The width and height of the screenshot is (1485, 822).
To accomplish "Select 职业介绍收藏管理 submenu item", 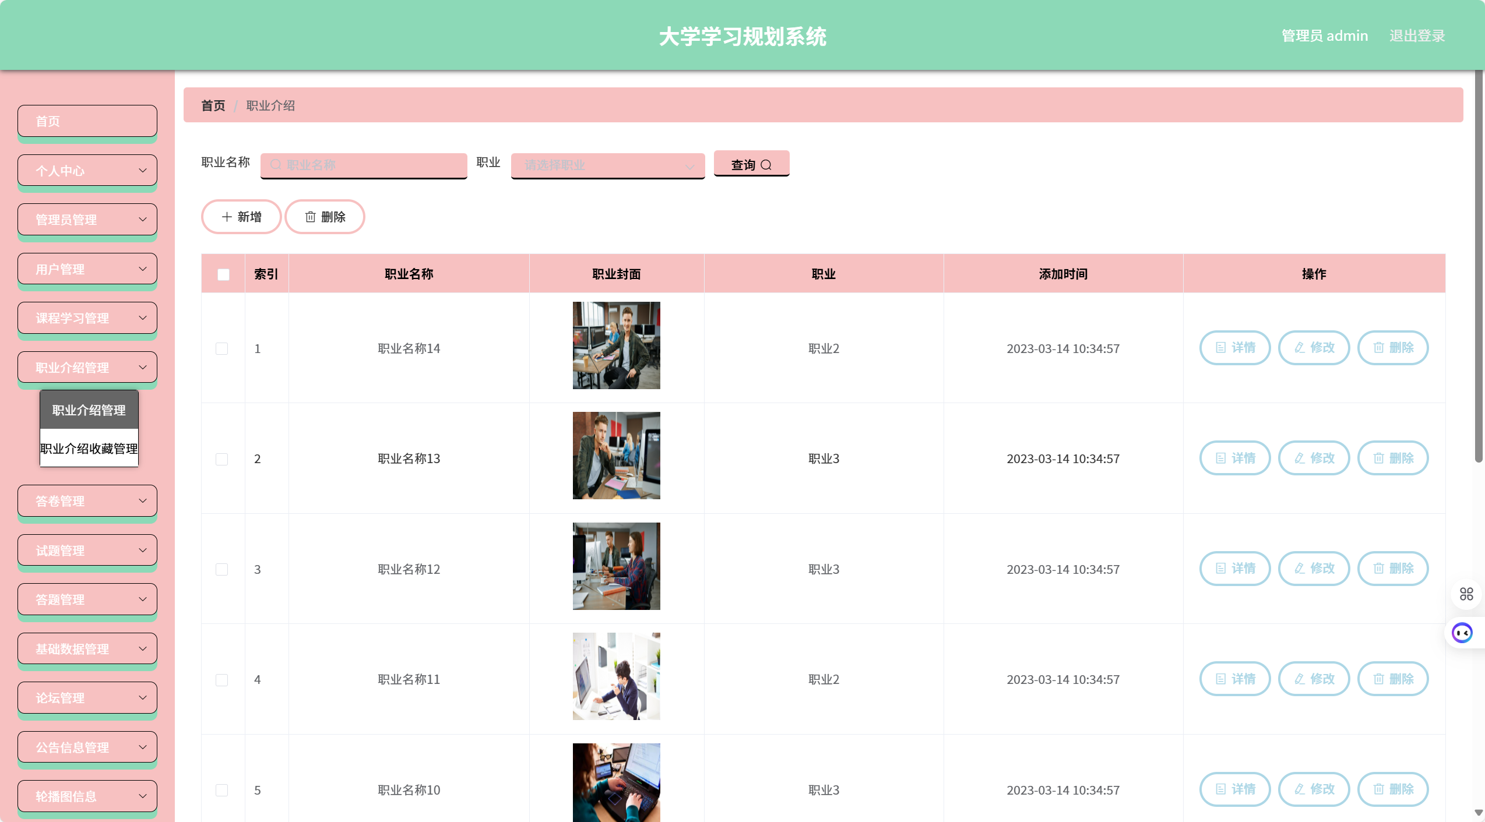I will coord(89,448).
